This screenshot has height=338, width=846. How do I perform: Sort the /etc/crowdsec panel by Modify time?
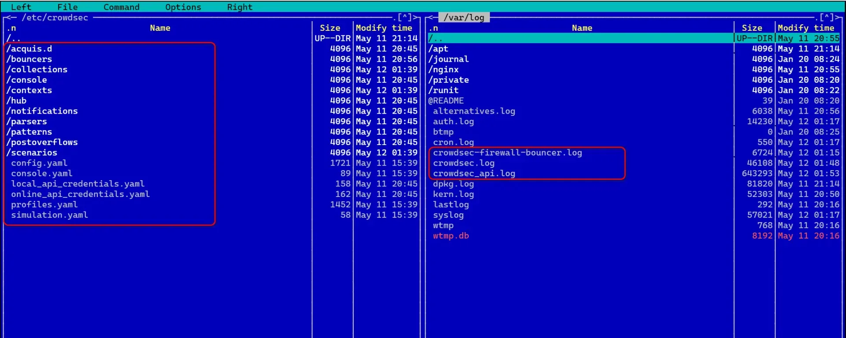[384, 28]
